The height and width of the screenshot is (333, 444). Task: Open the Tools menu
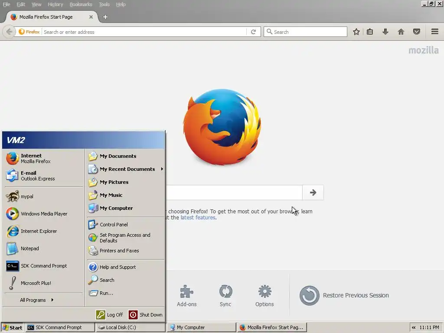[x=104, y=4]
